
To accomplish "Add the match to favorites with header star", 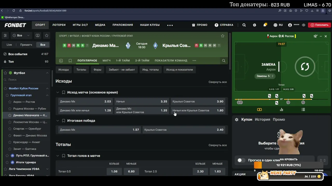I will click(223, 36).
